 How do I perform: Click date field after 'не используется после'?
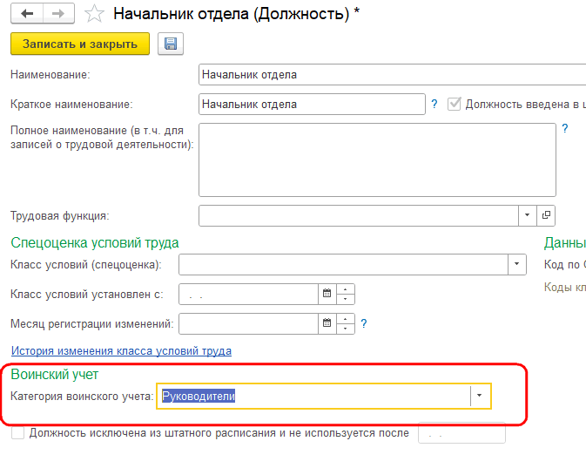pyautogui.click(x=461, y=433)
